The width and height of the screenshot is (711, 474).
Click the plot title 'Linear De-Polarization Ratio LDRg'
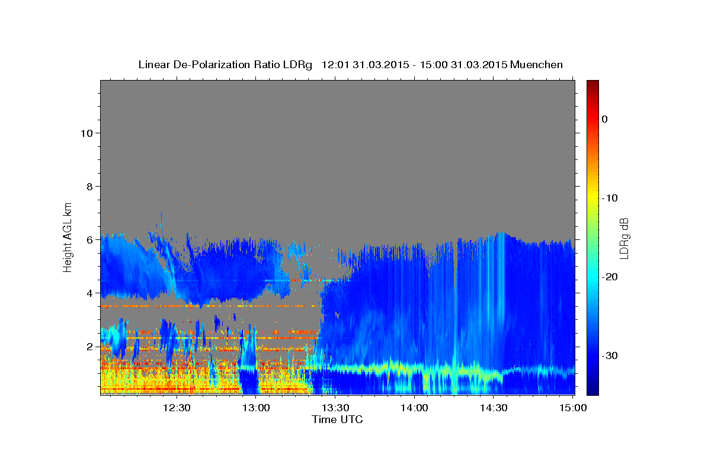tap(225, 65)
